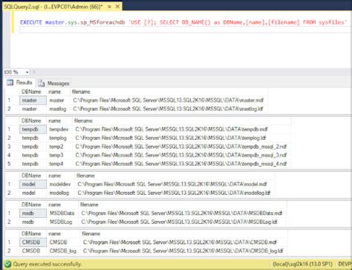Screen dimensions: 352x270
Task: Switch to the Messages tab
Action: pyautogui.click(x=54, y=83)
